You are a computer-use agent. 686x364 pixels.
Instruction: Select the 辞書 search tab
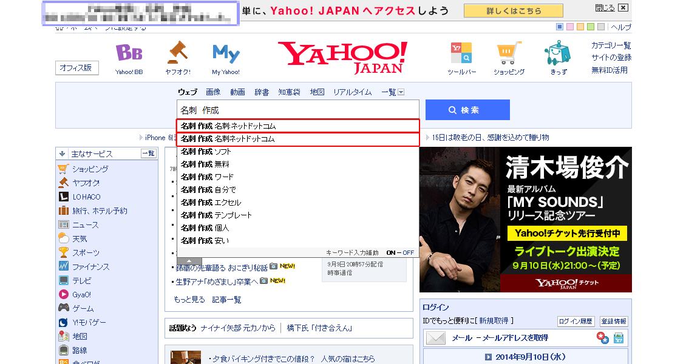pos(262,92)
